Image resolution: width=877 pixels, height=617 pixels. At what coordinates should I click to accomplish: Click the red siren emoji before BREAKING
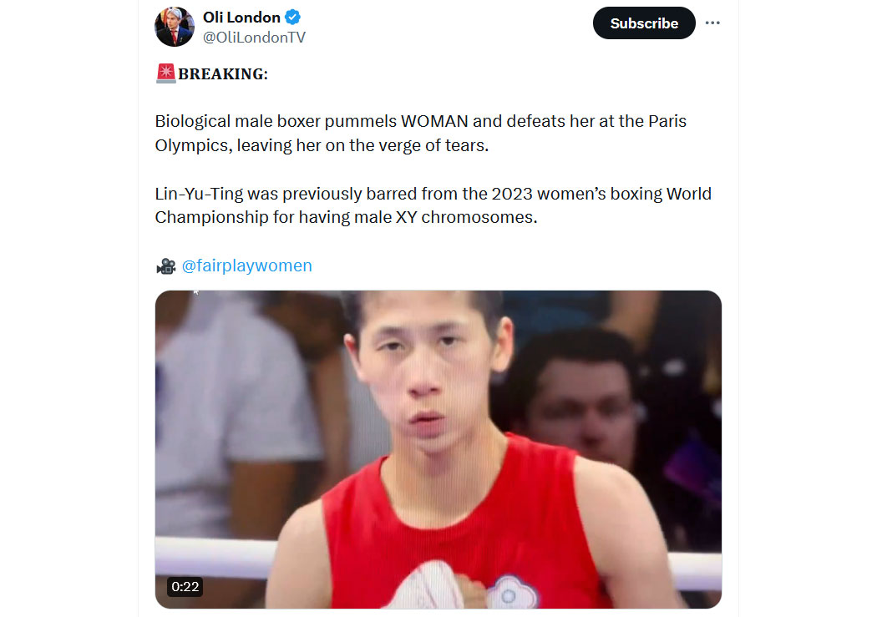(166, 73)
